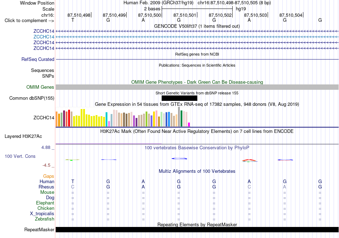339x238 pixels.
Task: Click position label 87,510,504
Action: point(291,15)
